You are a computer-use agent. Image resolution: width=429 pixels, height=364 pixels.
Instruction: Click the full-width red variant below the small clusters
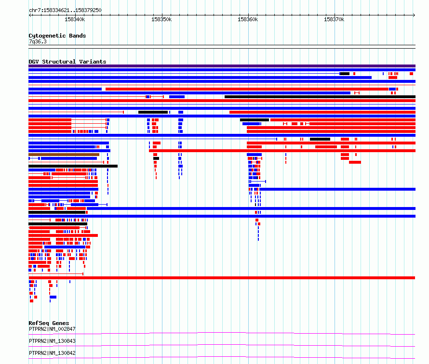click(222, 278)
